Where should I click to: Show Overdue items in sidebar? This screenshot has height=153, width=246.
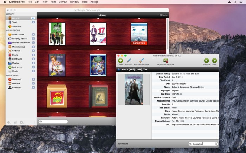tap(17, 84)
